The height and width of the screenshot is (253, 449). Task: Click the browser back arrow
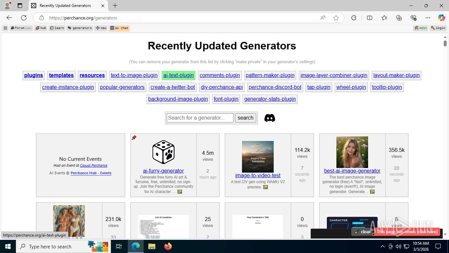coord(9,18)
